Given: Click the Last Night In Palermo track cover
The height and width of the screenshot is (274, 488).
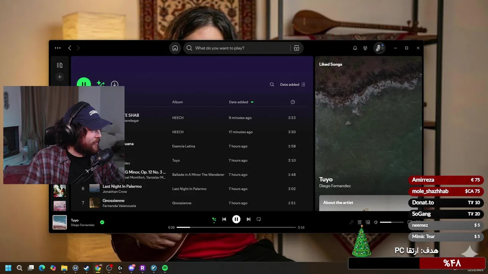Looking at the screenshot, I should coord(95,189).
